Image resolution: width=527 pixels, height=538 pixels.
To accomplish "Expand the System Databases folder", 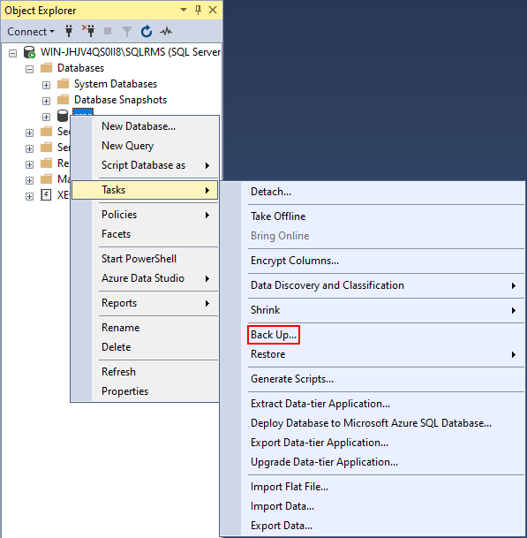I will point(46,85).
